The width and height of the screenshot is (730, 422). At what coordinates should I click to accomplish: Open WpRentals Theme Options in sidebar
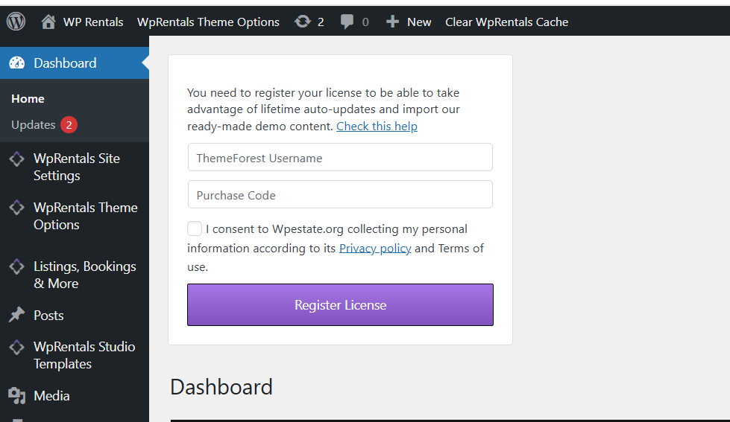click(x=85, y=216)
